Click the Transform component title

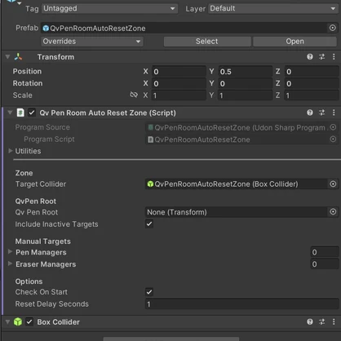point(55,57)
